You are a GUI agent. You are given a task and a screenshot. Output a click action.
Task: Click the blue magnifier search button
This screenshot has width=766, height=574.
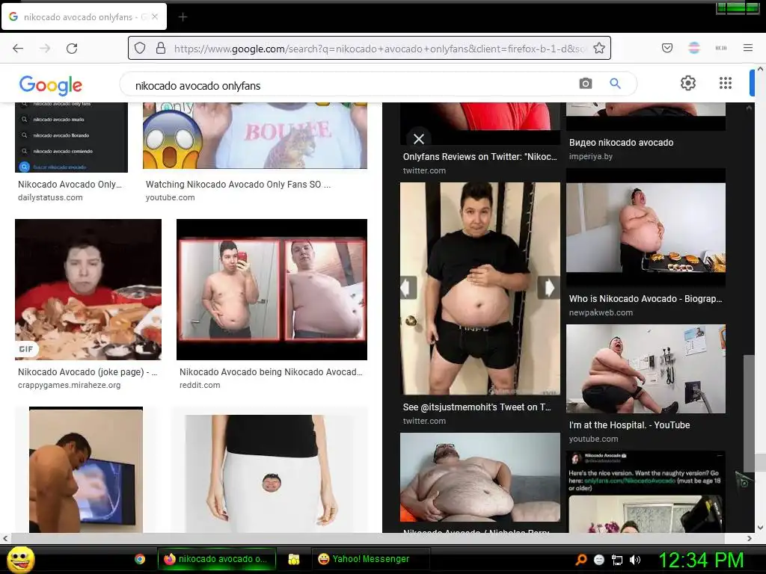(615, 84)
